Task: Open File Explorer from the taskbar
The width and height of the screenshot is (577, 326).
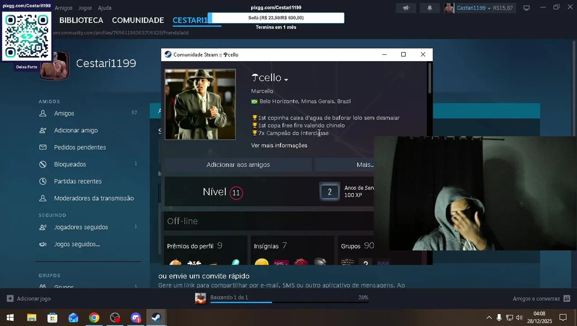Action: point(32,318)
